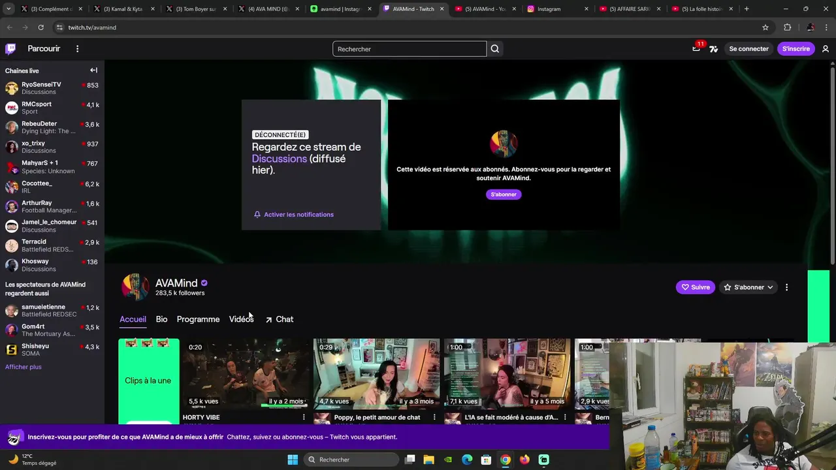The height and width of the screenshot is (470, 836).
Task: Open a new browser tab
Action: point(747,9)
